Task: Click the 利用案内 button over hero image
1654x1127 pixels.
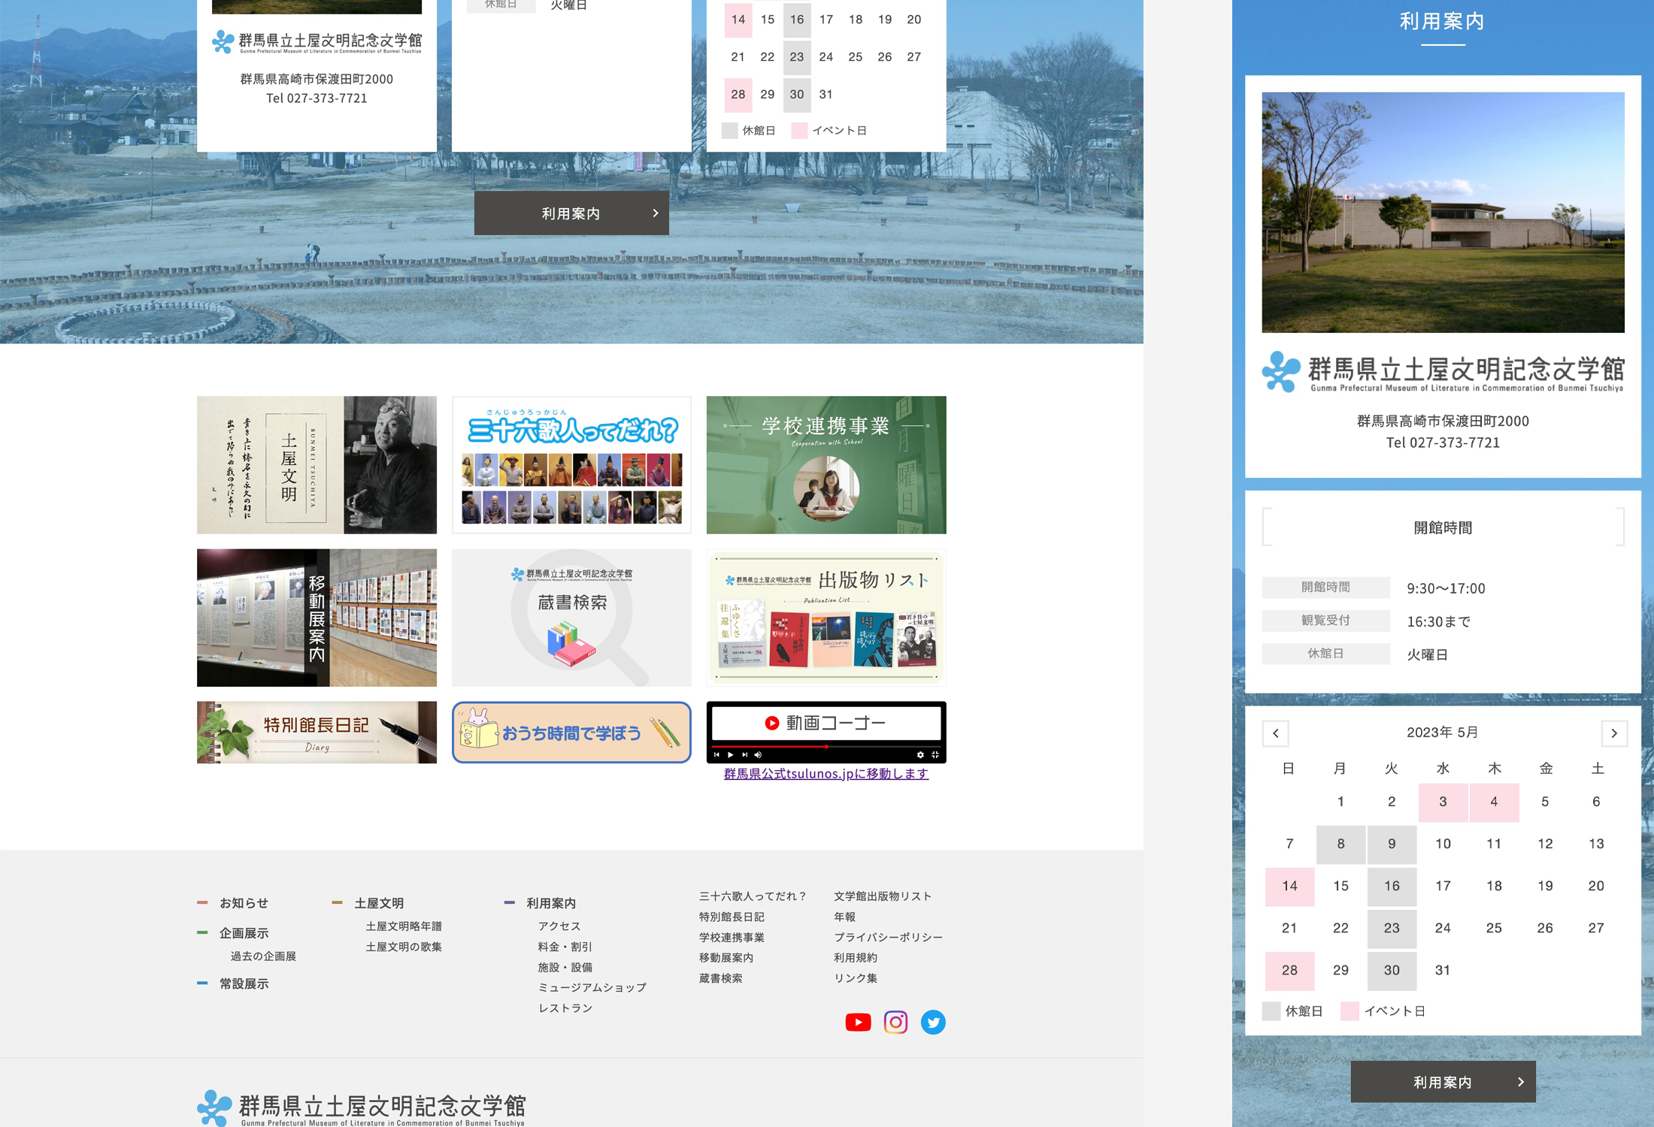Action: point(571,213)
